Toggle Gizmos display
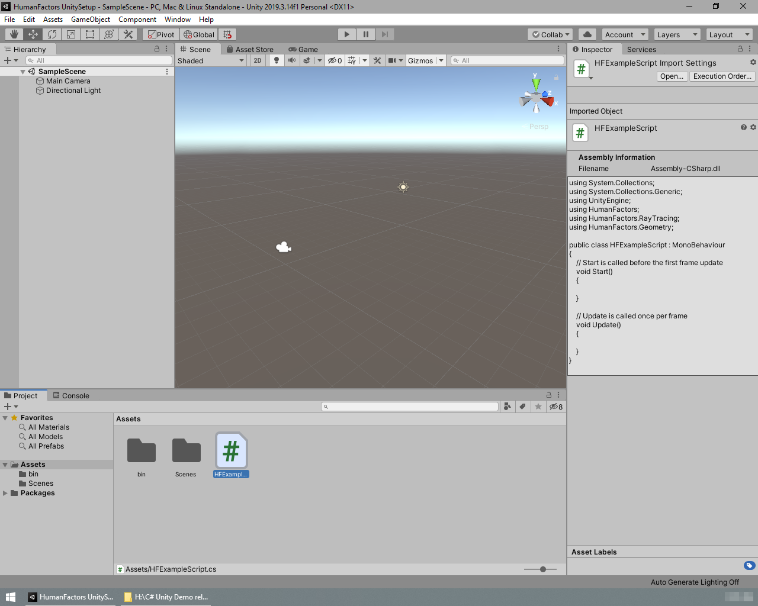This screenshot has height=606, width=758. pos(420,60)
